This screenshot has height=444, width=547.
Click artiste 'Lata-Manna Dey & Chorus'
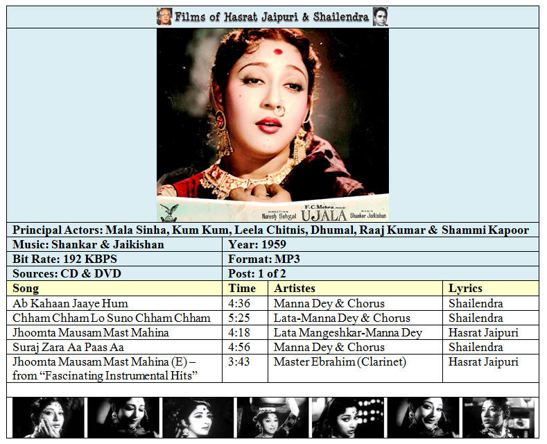click(x=342, y=318)
